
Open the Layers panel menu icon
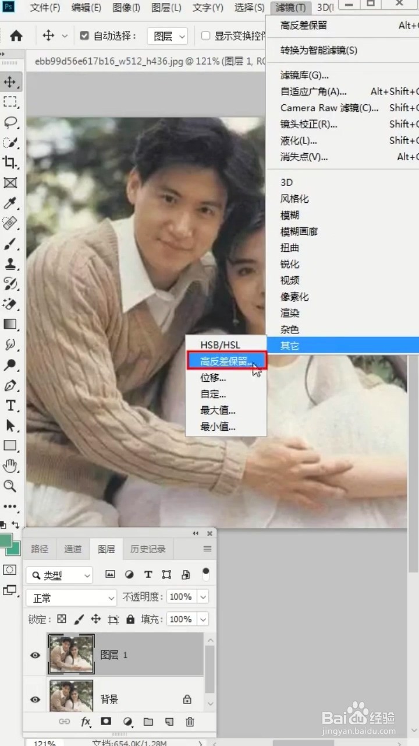pos(207,549)
